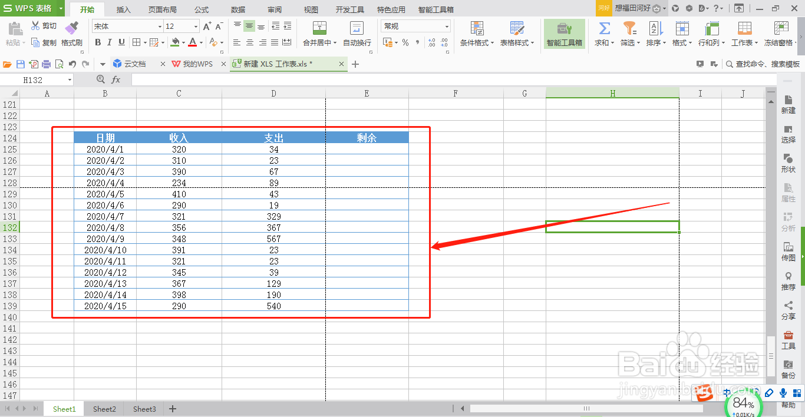
Task: Click the Sum (求和) sigma icon
Action: coord(604,28)
